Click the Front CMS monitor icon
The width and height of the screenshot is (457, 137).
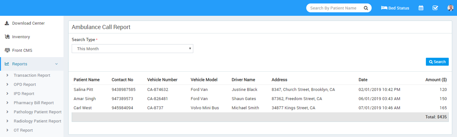point(7,50)
